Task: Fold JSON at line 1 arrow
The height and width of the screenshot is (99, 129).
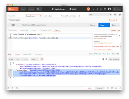Action: 12,63
